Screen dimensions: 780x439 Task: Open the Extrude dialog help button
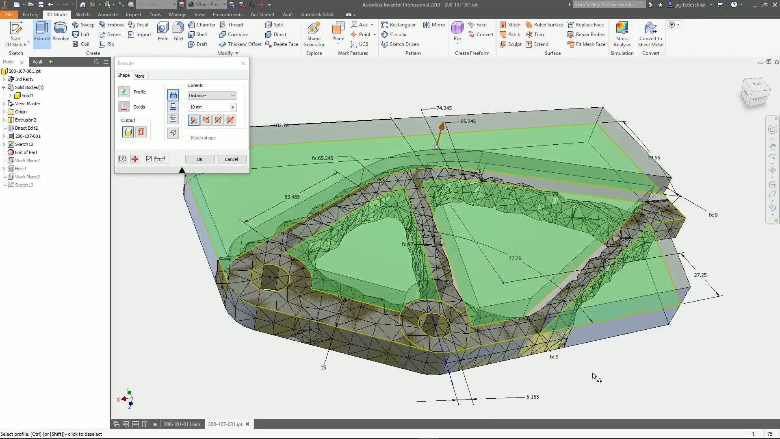[122, 159]
